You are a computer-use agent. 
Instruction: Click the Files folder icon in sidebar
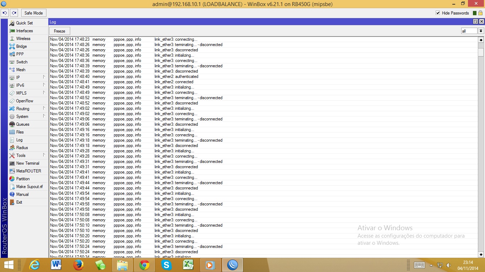(x=12, y=132)
